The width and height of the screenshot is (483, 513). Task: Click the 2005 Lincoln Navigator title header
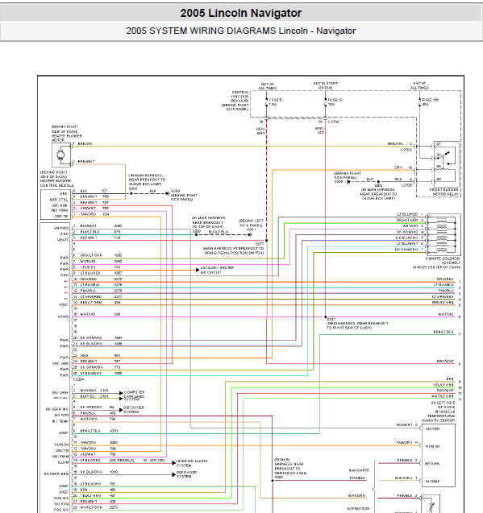point(241,13)
